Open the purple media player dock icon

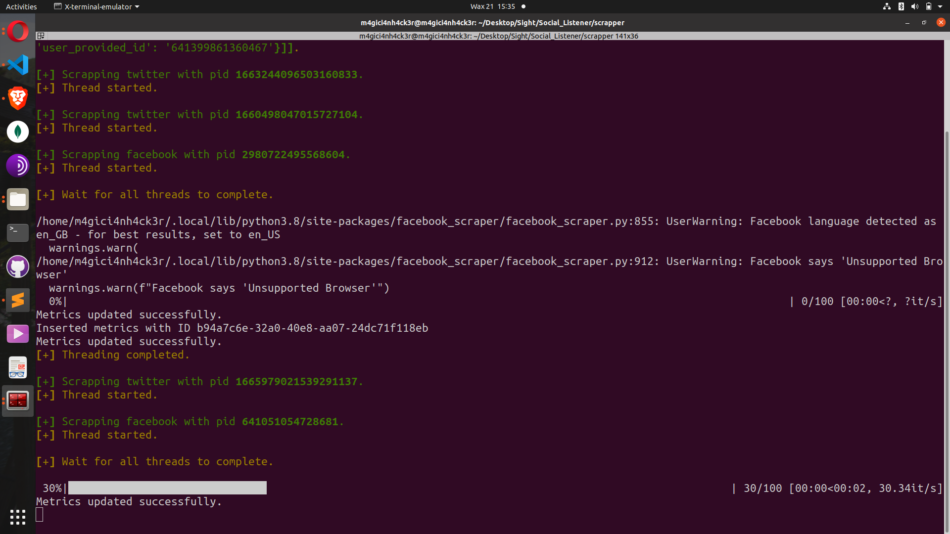click(18, 334)
